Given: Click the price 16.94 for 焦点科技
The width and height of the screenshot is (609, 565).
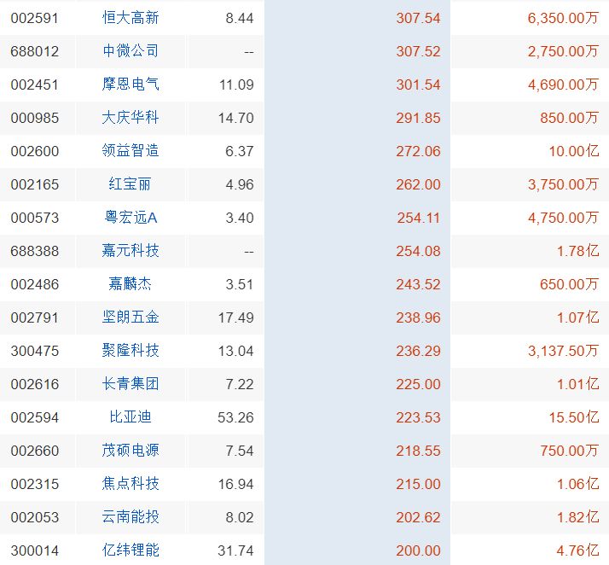Looking at the screenshot, I should (x=235, y=484).
